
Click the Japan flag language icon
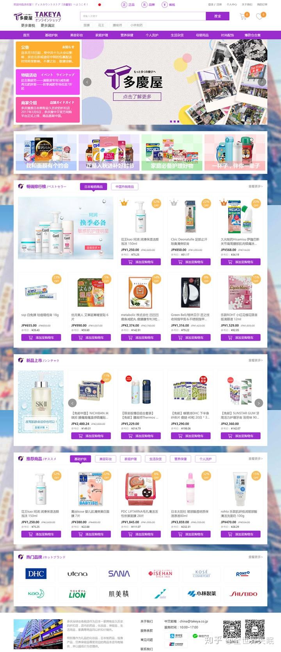pos(100,5)
